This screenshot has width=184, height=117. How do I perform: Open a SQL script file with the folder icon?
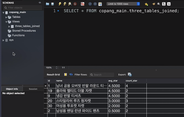[x=47, y=4]
